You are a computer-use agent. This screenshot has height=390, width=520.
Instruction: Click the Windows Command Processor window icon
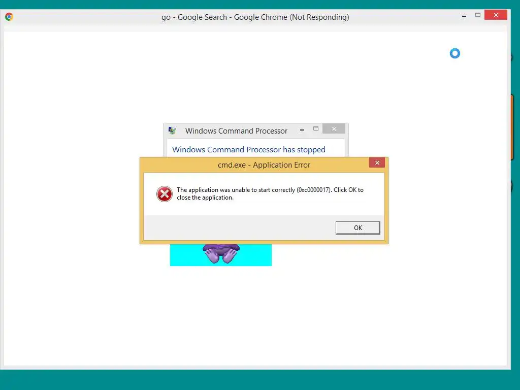172,131
